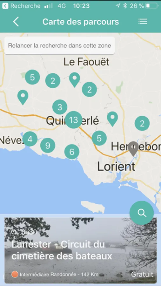Tap the back arrow in header
161x286 pixels.
coord(16,22)
